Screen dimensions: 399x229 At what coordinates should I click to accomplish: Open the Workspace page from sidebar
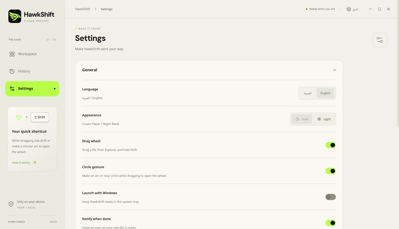coord(32,54)
